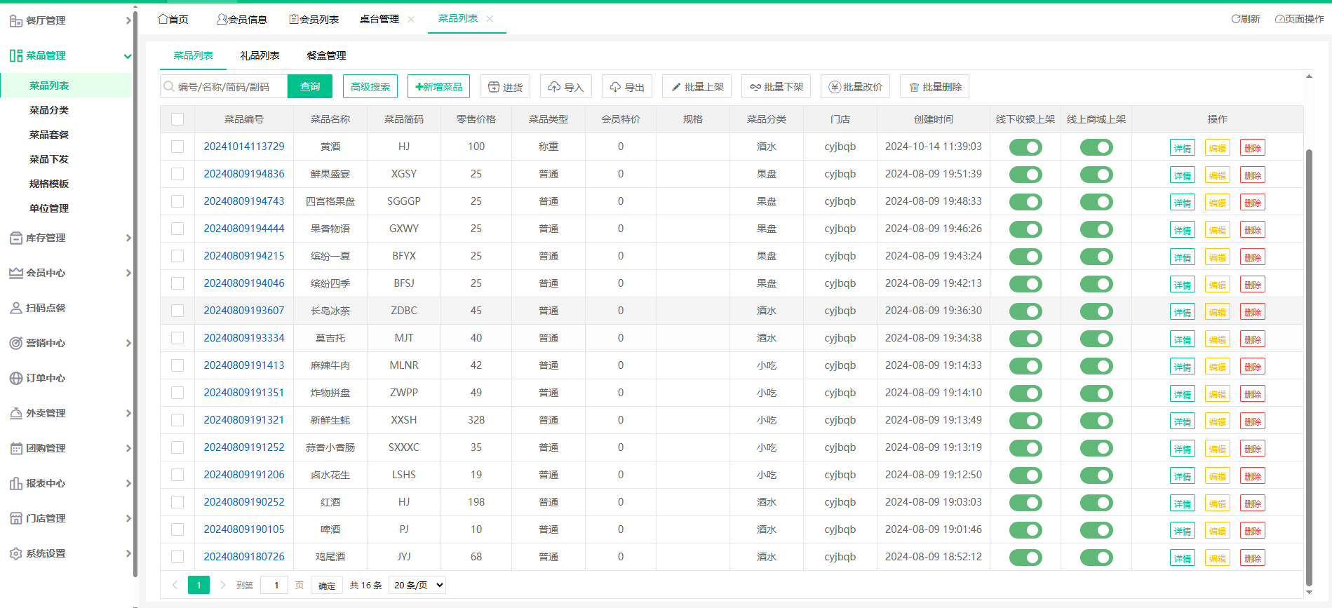
Task: Click the 批量上架 pencil icon
Action: (676, 87)
